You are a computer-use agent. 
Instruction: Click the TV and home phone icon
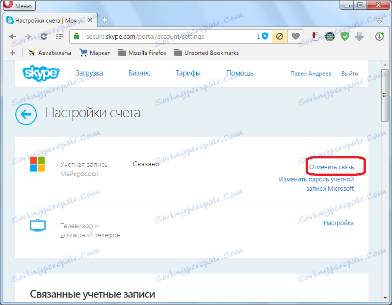point(38,225)
